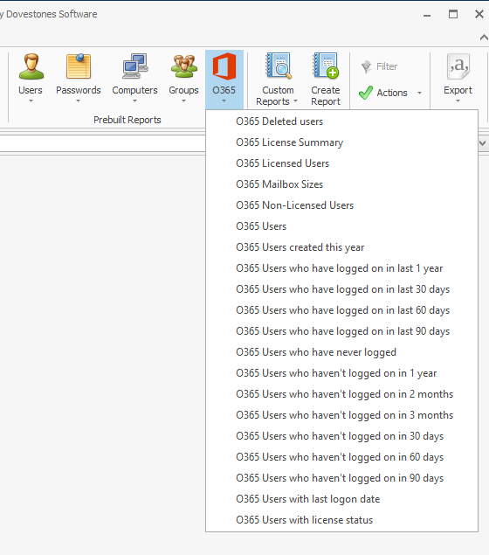Select users logged on in last 90 days

pos(341,331)
